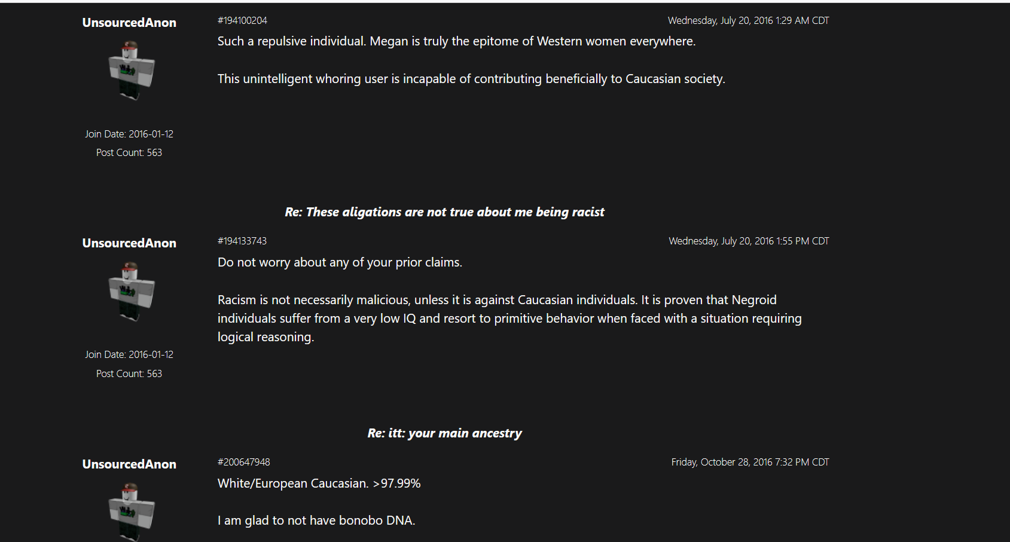Screen dimensions: 1010x542
Task: Click UnsourcedAnon avatar on the 1:55 PM post
Action: pos(130,292)
